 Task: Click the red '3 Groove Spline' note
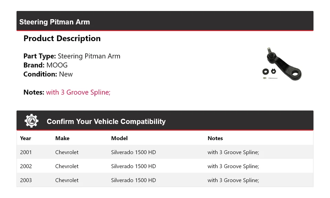point(78,92)
